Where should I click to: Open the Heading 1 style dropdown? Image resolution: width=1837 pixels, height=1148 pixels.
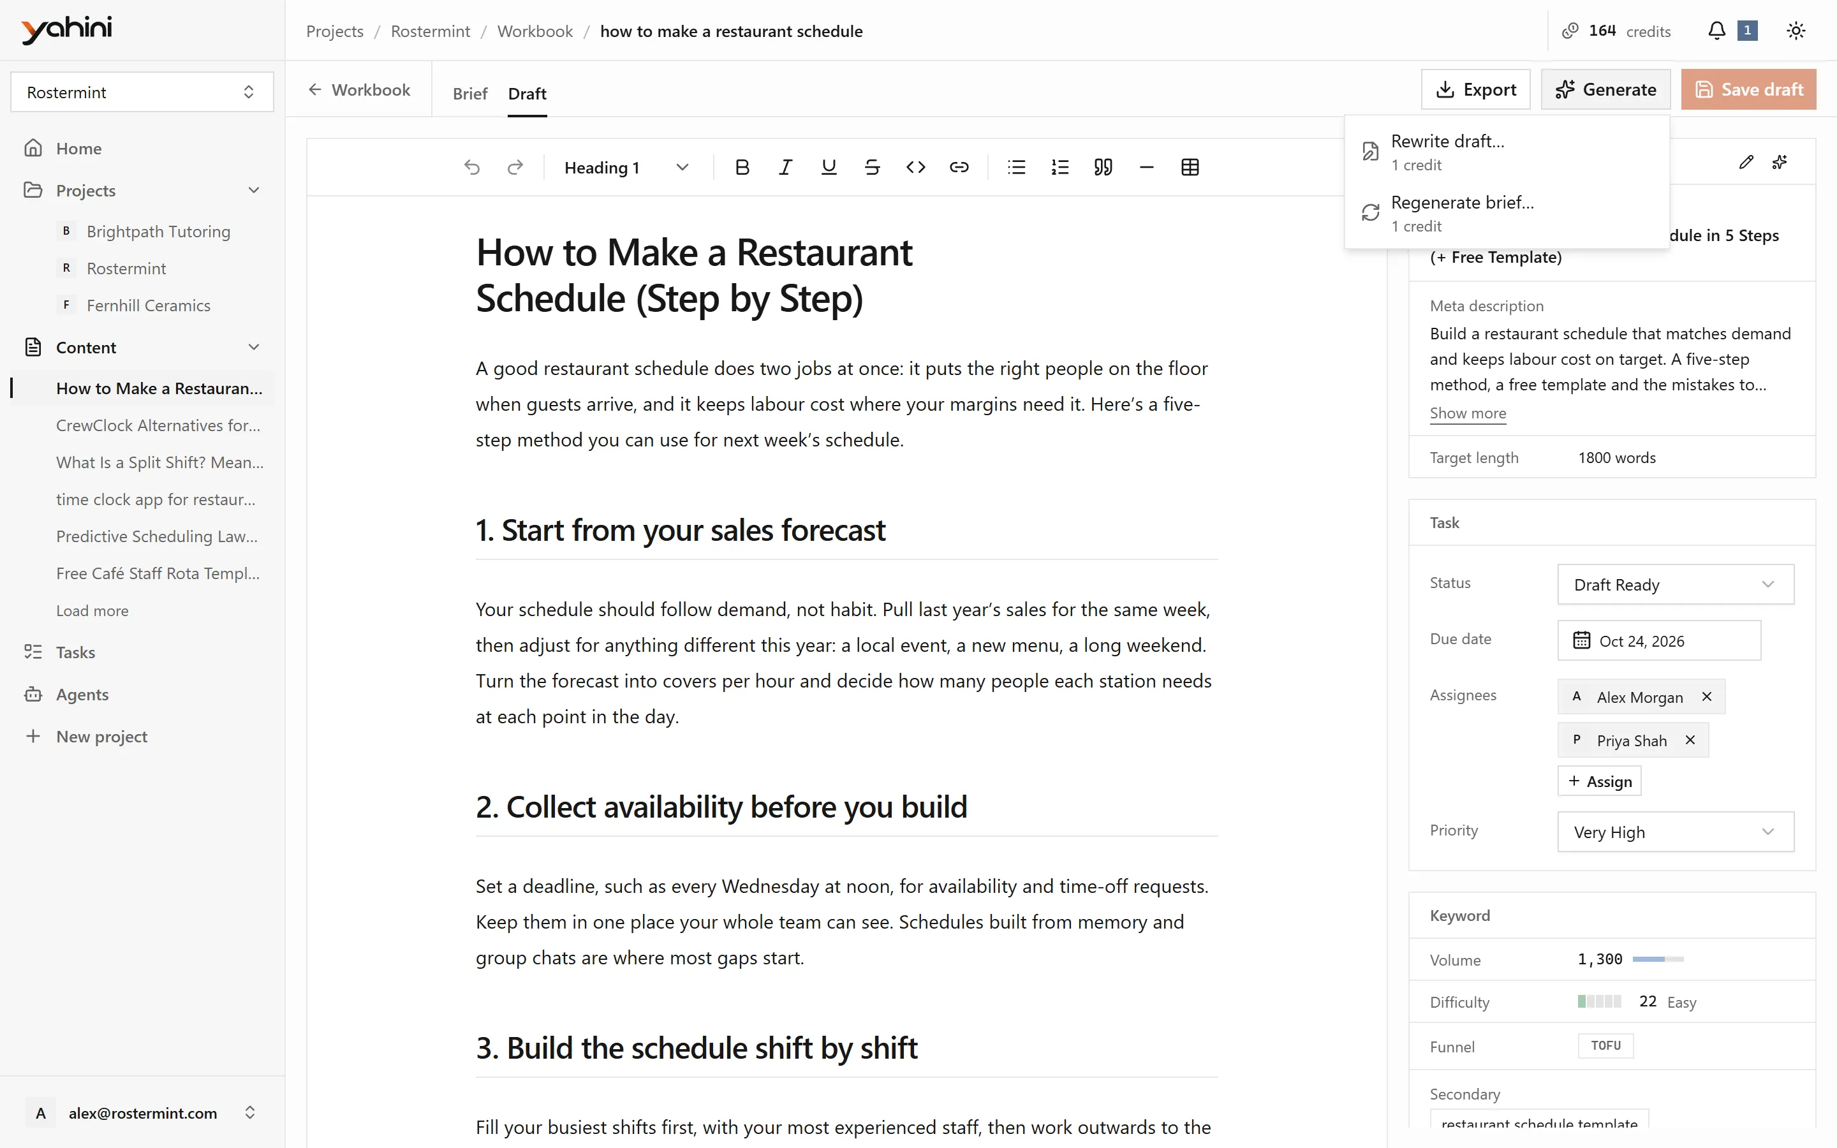pos(626,167)
